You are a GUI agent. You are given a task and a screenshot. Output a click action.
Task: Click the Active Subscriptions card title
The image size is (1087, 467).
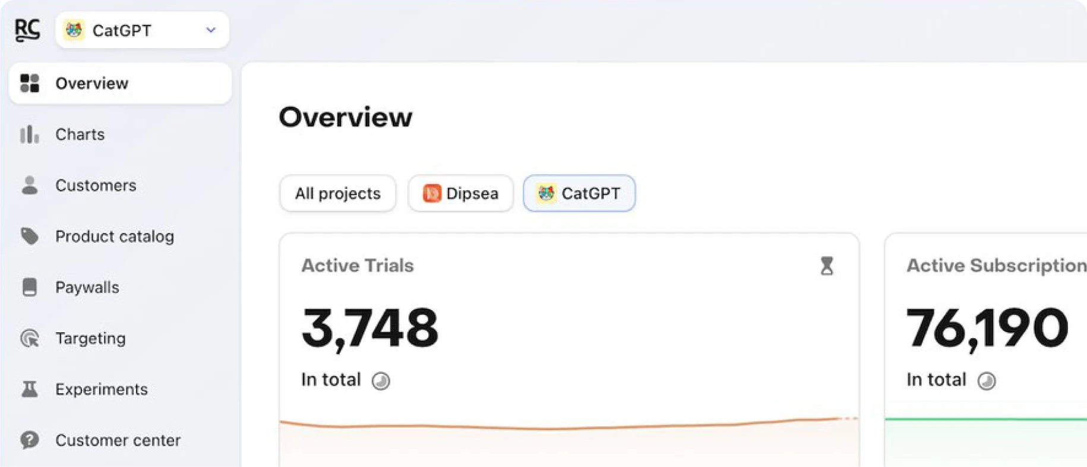[996, 265]
